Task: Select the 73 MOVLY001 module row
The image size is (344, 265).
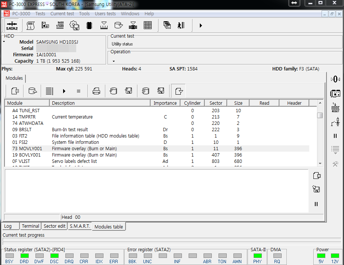Action: point(160,148)
